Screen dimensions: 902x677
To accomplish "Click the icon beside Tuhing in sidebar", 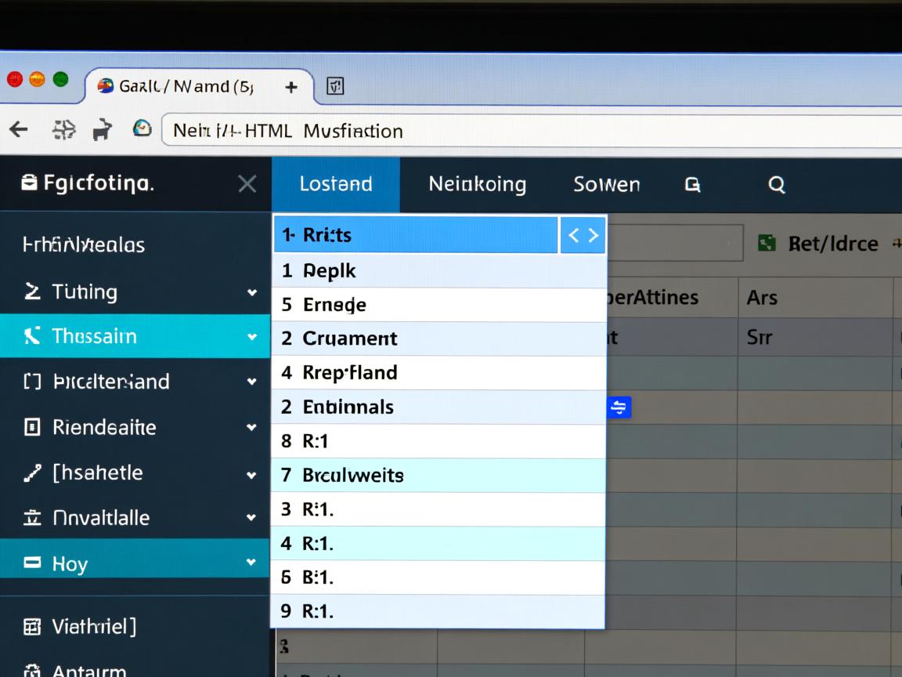I will pos(32,292).
